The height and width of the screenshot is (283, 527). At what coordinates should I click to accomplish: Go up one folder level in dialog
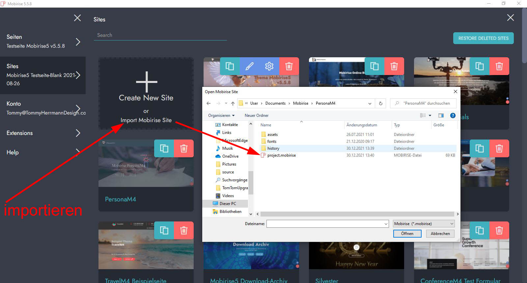point(233,103)
